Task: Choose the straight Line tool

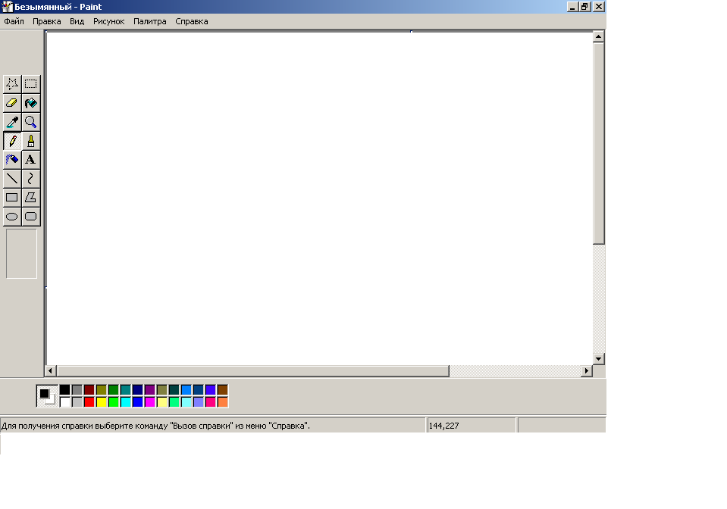Action: (x=12, y=179)
